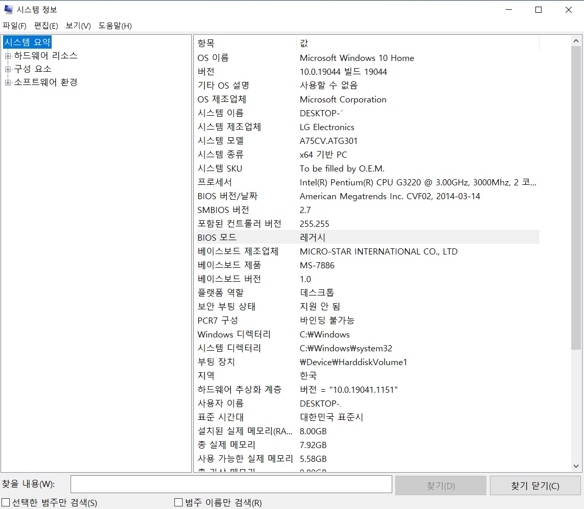Enable 선택한 범주만 검색(S) checkbox
This screenshot has height=509, width=584.
coord(6,502)
